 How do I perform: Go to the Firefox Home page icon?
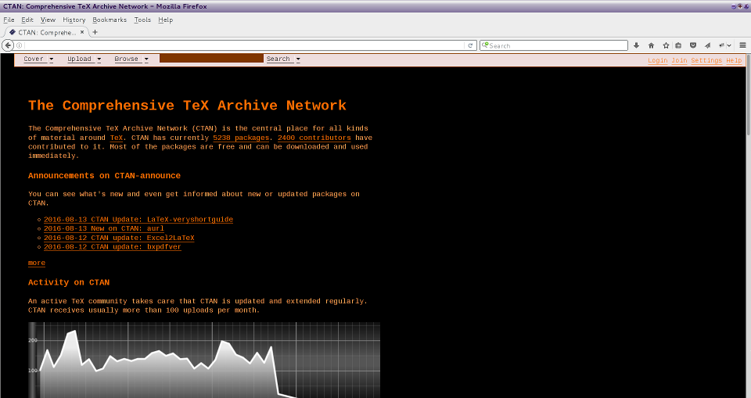click(x=651, y=45)
